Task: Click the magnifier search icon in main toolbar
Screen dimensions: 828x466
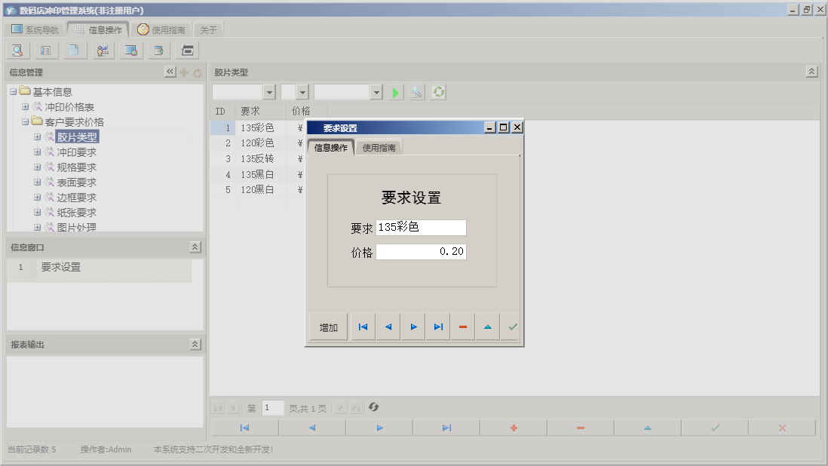Action: coord(17,51)
